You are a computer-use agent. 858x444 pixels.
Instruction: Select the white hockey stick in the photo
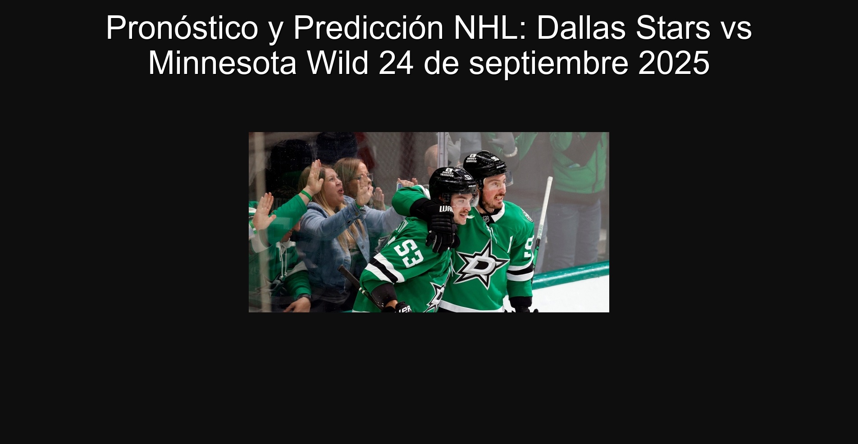tap(542, 223)
